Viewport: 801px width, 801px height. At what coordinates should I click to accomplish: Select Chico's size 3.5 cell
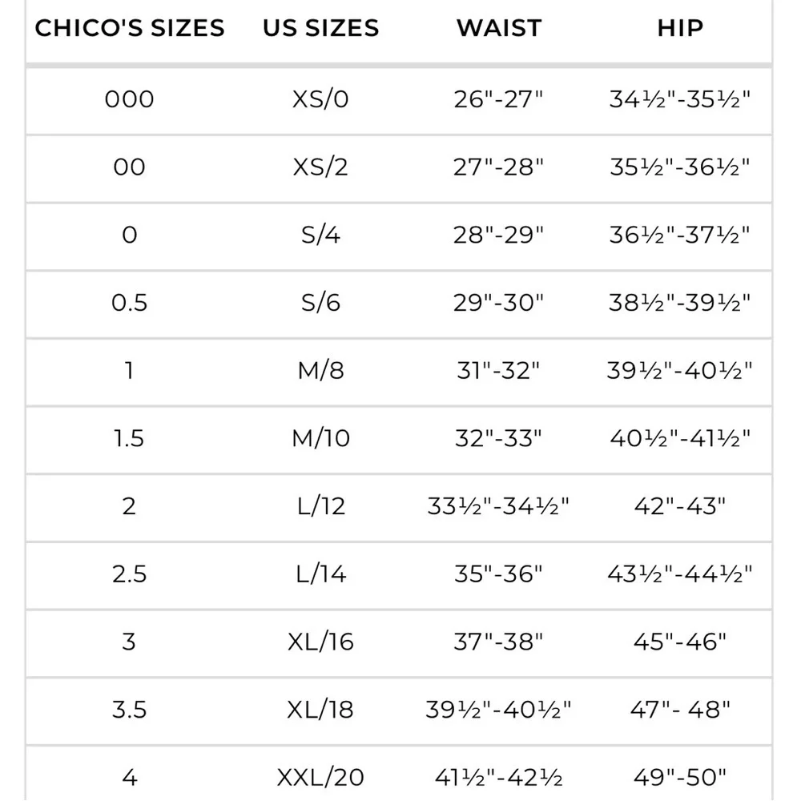coord(129,710)
